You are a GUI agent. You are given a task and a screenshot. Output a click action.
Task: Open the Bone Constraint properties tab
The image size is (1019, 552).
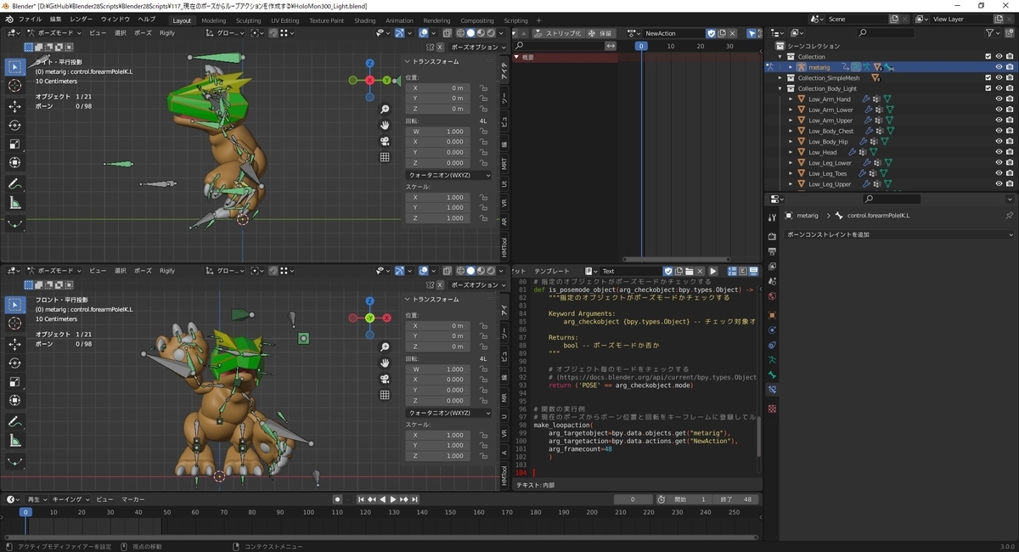coord(772,389)
